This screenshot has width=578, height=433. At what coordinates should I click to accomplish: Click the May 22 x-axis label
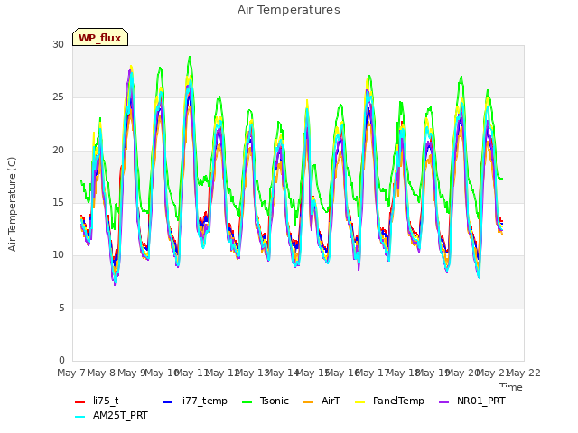point(524,373)
